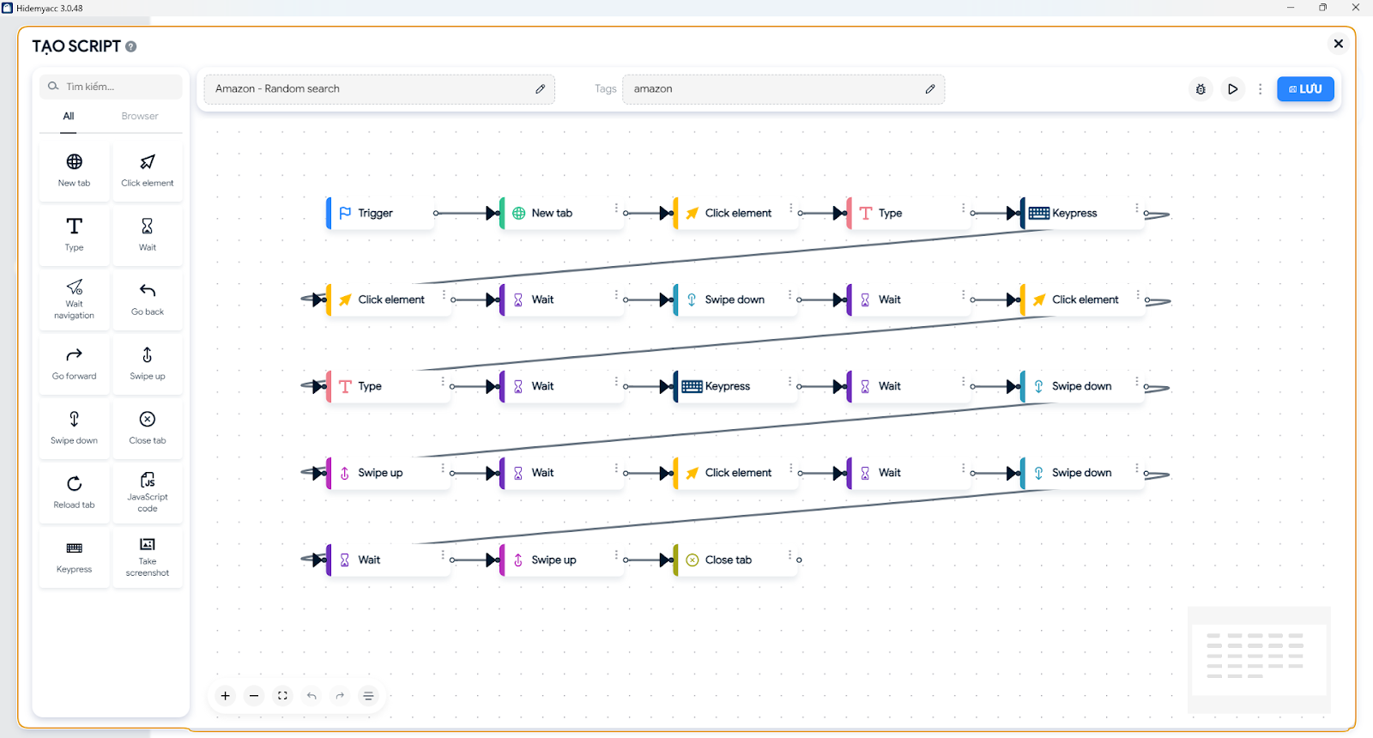Open options dots on last-row Swipe up node
1373x738 pixels.
[x=616, y=555]
